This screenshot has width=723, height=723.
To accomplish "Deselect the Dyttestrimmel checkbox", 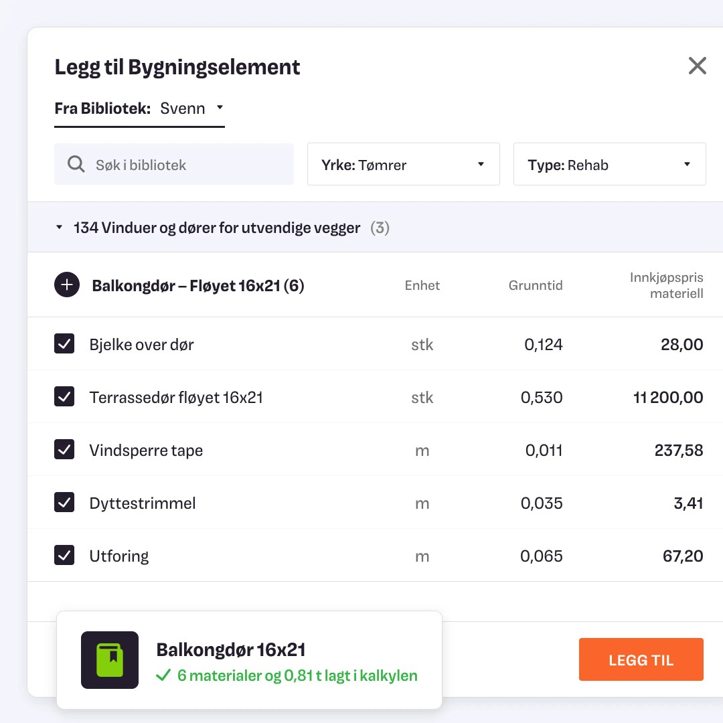I will (x=64, y=502).
